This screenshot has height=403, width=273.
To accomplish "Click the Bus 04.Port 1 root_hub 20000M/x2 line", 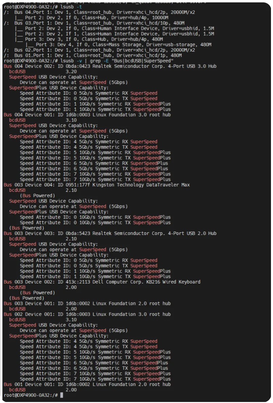I will [99, 12].
